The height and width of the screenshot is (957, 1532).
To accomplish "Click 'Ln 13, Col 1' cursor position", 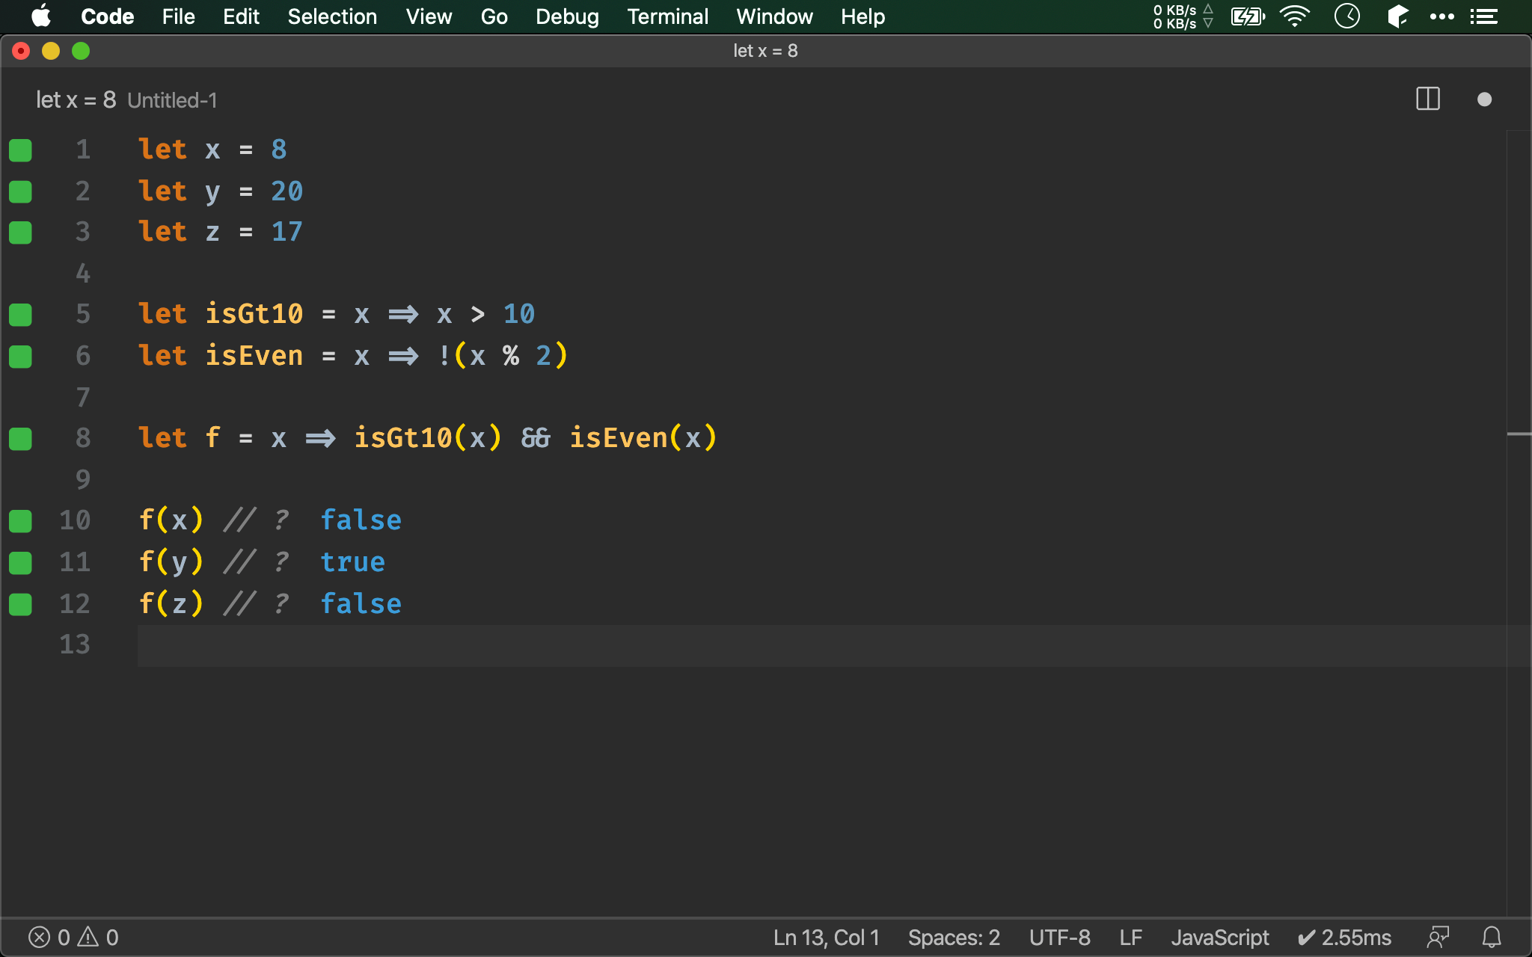I will (x=827, y=938).
